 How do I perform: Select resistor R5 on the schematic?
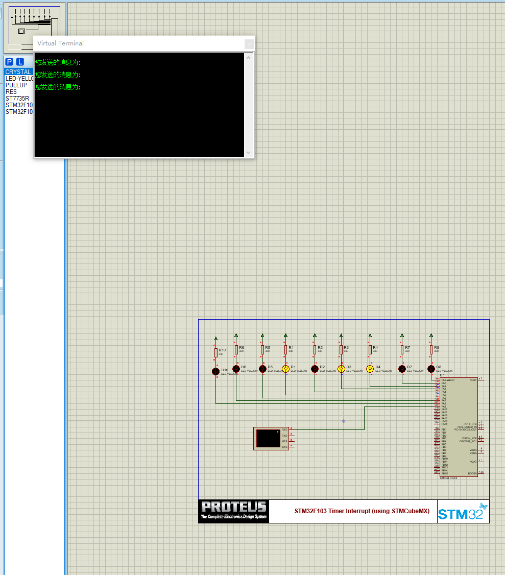(x=262, y=350)
